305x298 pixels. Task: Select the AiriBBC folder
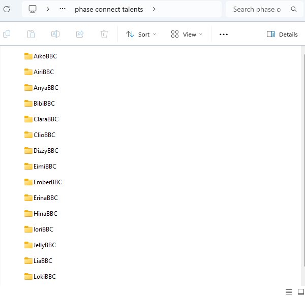pos(39,72)
